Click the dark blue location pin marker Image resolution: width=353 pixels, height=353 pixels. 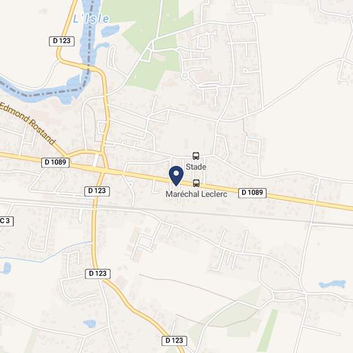pos(176,176)
